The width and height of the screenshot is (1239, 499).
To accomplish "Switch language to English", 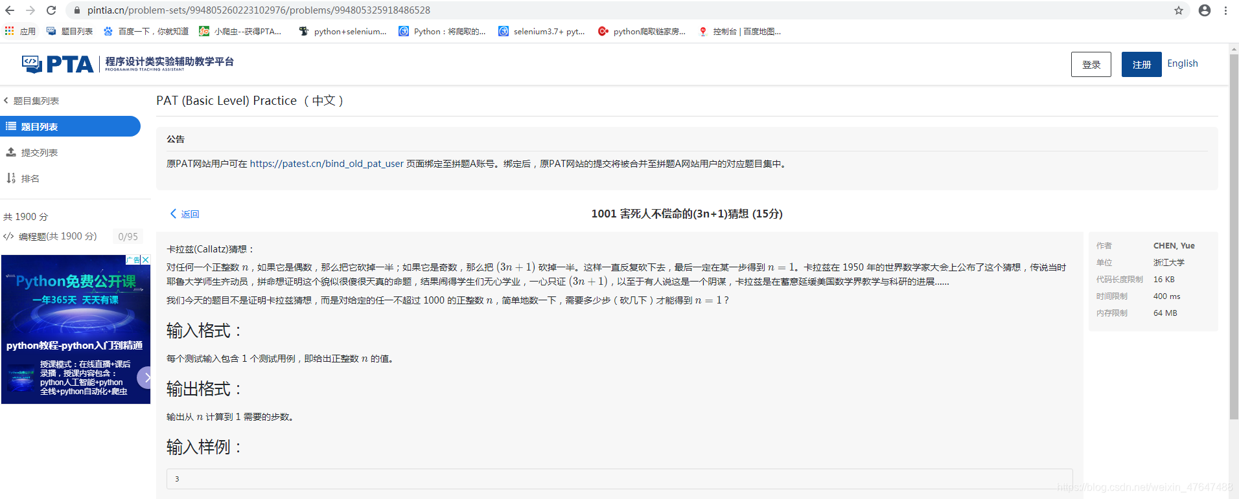I will click(x=1183, y=63).
